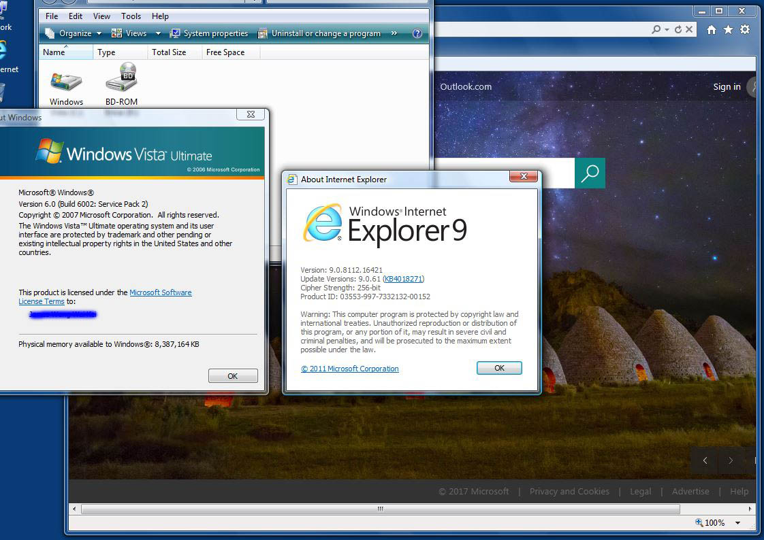
Task: Open the Tools menu in Explorer
Action: [x=131, y=16]
